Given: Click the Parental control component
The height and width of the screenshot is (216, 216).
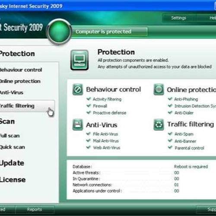Looking at the screenshot, I should (x=189, y=148).
